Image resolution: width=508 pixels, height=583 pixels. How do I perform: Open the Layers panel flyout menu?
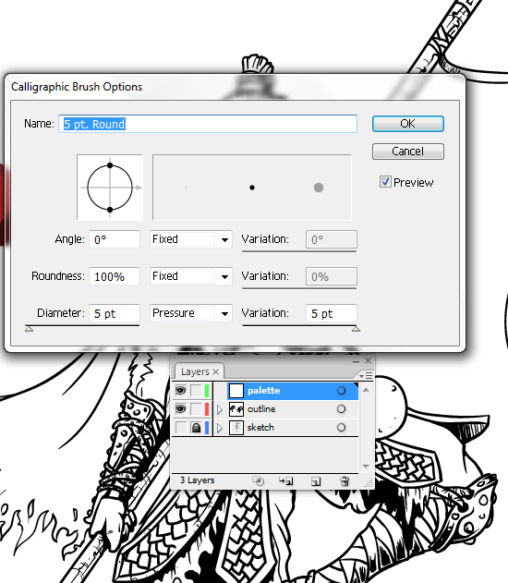(x=366, y=375)
